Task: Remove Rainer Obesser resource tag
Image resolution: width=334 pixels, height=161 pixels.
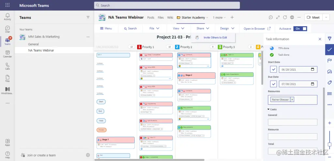Action: tap(292, 100)
